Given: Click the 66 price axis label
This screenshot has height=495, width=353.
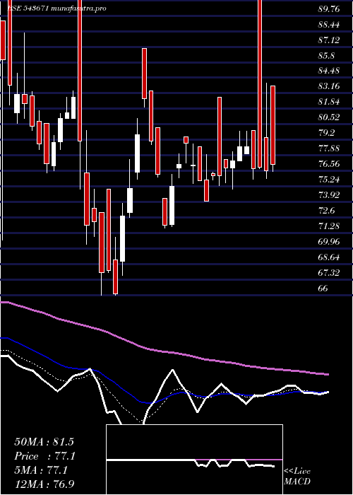Looking at the screenshot, I should click(323, 288).
